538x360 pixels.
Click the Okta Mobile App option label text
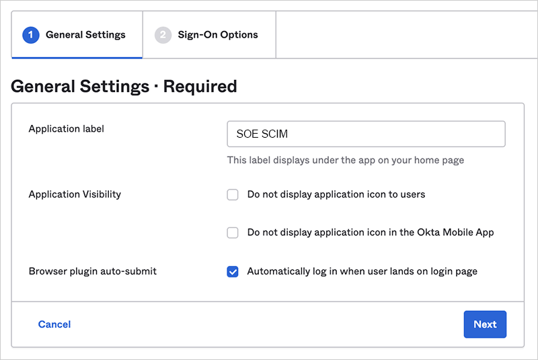(370, 233)
